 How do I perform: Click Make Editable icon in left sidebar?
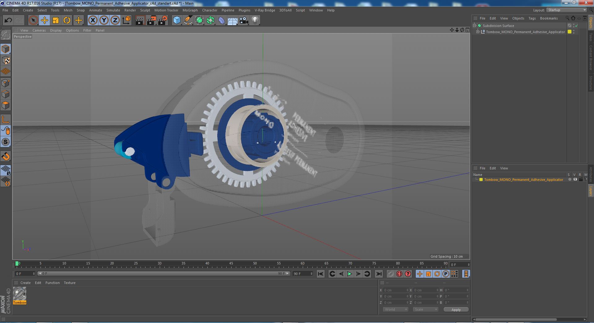coord(6,35)
